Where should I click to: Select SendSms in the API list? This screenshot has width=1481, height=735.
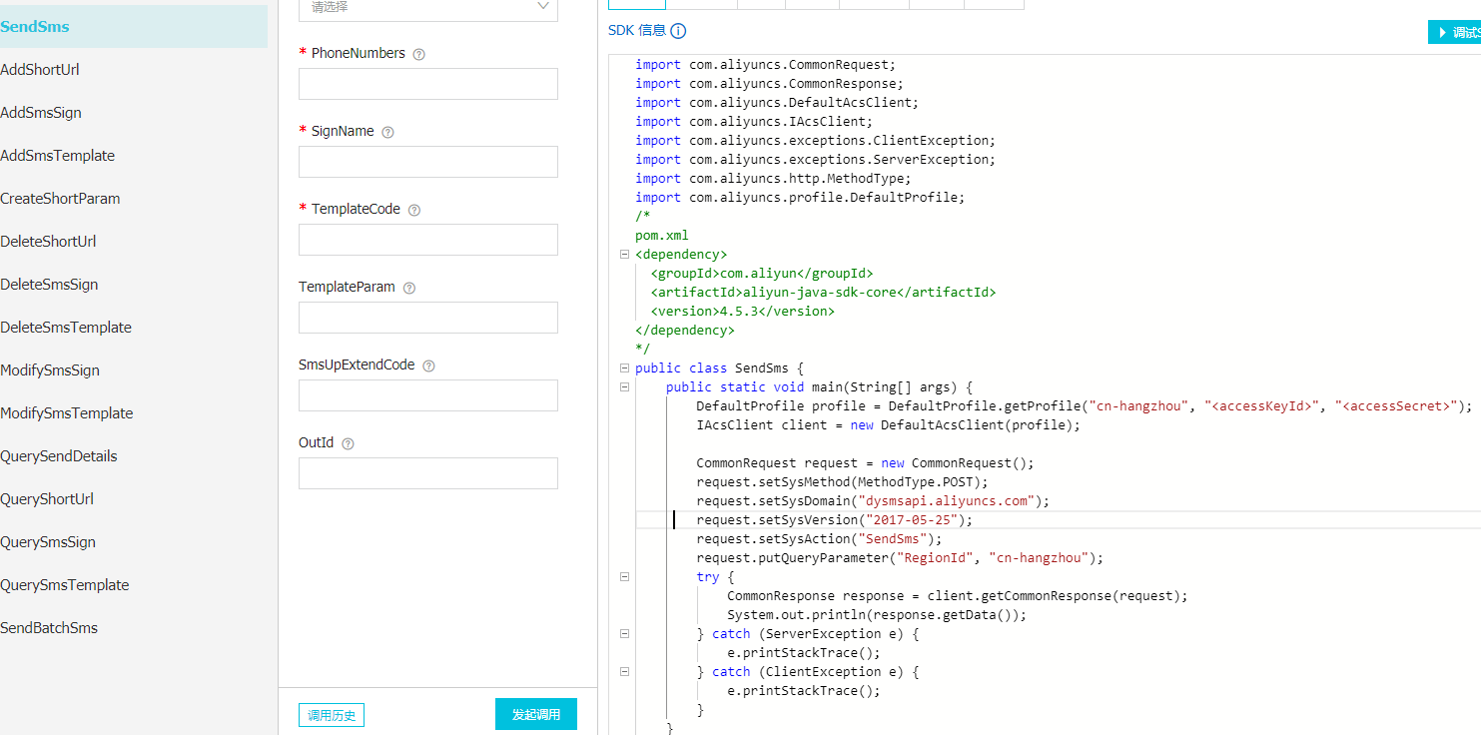[x=134, y=27]
